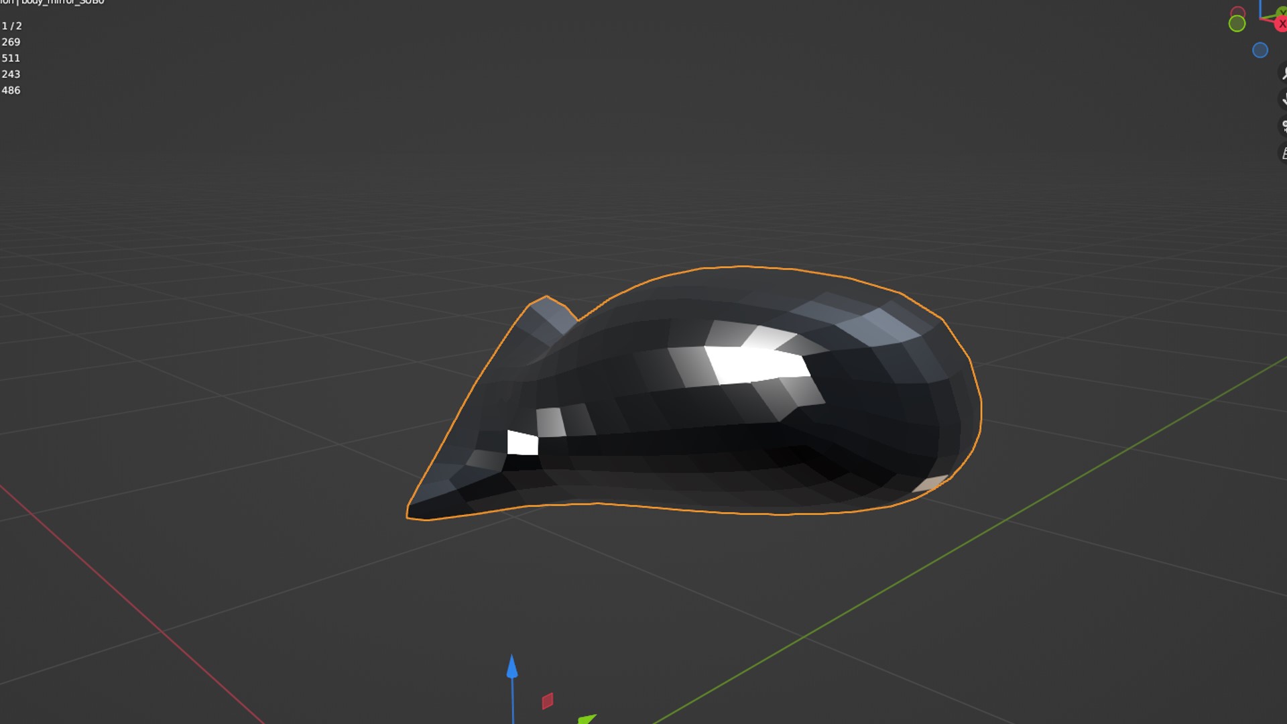
Task: Click the bright white highlighted face on mirror top
Action: [757, 365]
